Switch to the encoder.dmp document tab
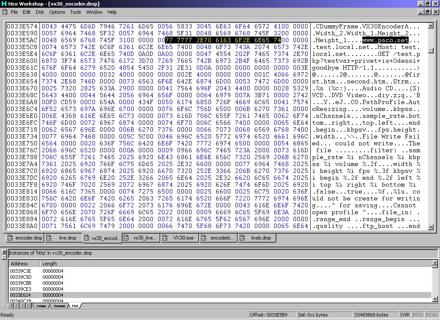440x320 pixels. click(x=24, y=238)
